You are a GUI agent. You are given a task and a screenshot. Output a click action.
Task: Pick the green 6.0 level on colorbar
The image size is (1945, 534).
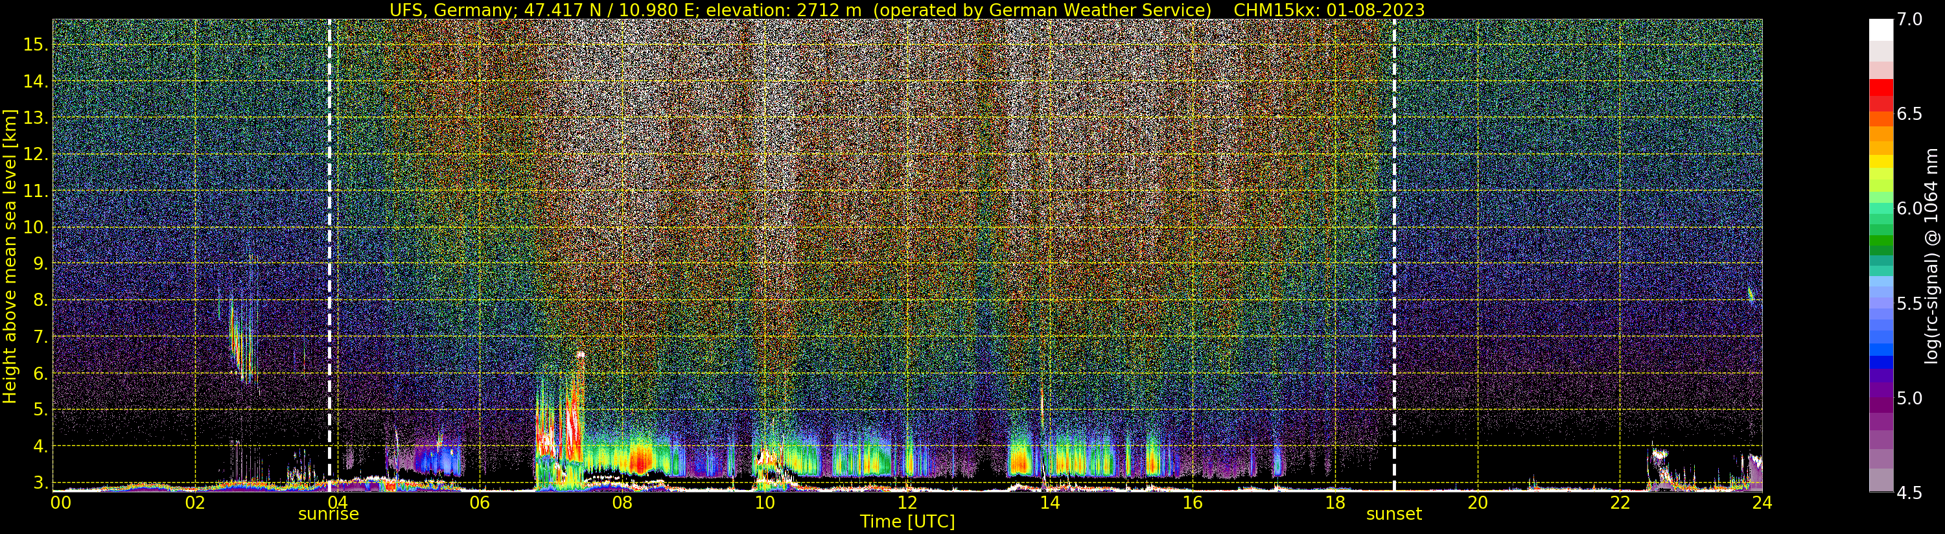tap(1881, 209)
